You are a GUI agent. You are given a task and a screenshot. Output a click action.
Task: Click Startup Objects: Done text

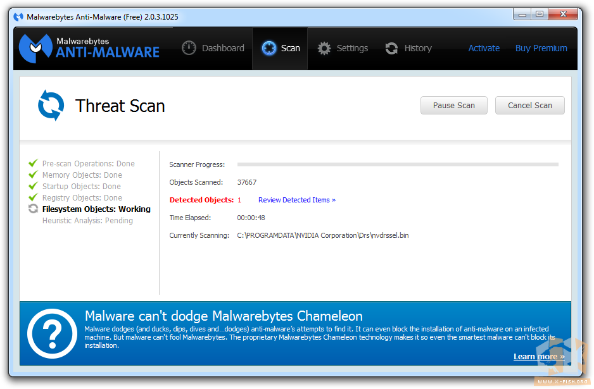pyautogui.click(x=82, y=186)
